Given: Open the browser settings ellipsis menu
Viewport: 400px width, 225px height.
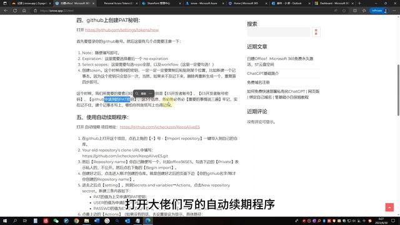Looking at the screenshot, I should tap(394, 11).
